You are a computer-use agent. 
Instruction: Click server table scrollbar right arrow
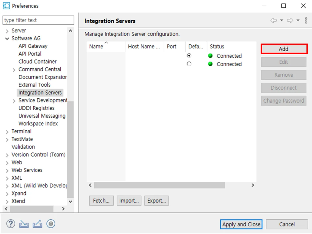coord(253,185)
